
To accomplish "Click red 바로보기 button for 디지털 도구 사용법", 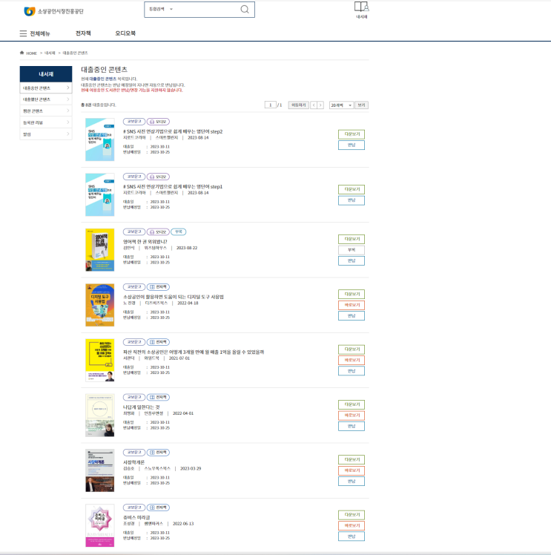I will pos(352,305).
